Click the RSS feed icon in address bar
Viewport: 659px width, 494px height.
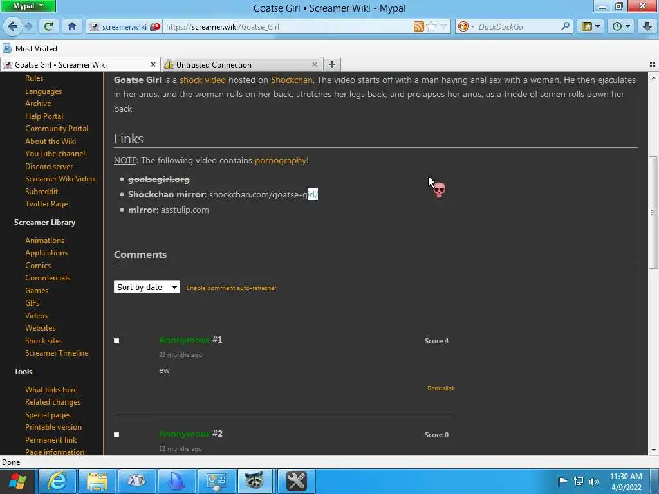(418, 26)
